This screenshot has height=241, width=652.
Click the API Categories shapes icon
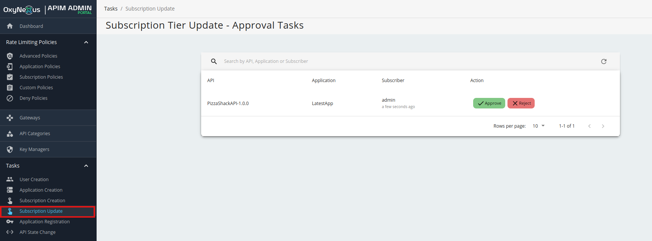tap(10, 133)
